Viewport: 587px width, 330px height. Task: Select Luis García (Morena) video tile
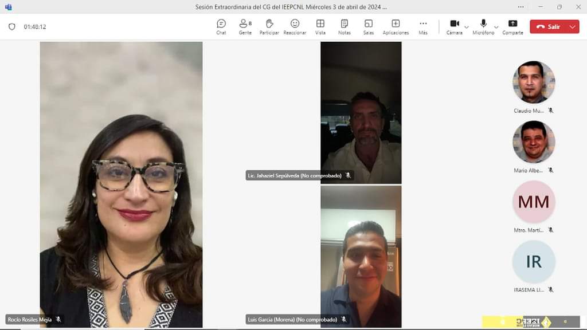point(361,257)
